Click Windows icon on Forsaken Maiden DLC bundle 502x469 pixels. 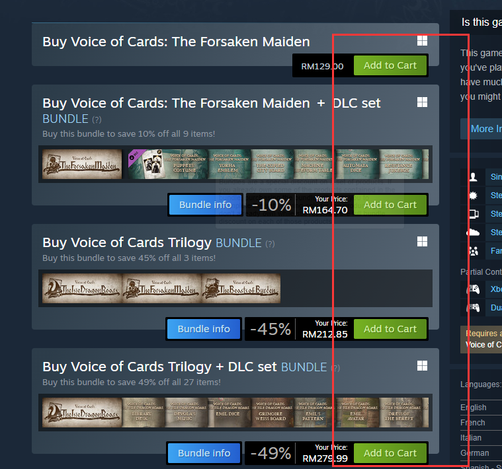point(422,102)
